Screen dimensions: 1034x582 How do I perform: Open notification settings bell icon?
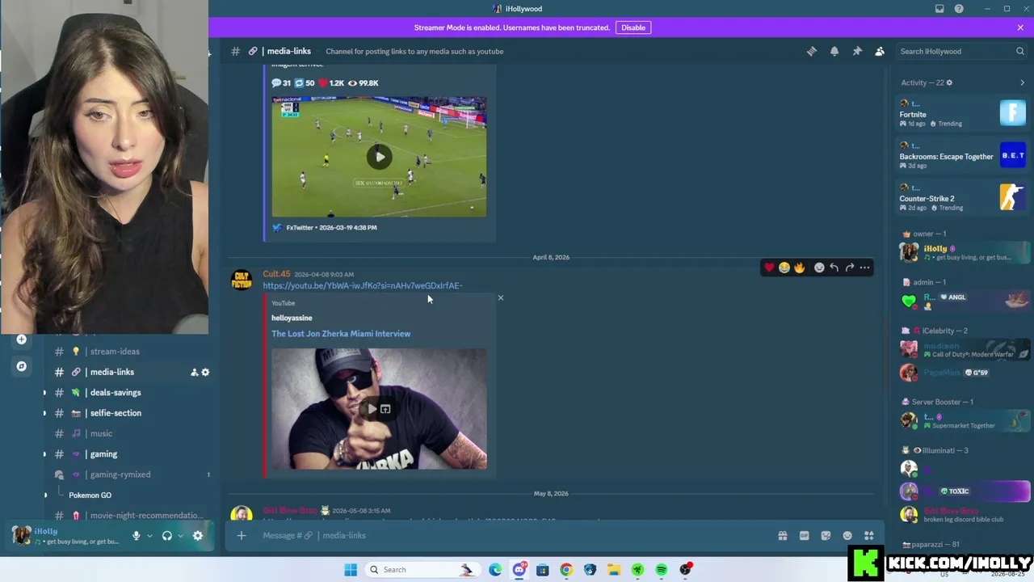point(834,51)
